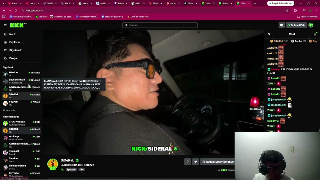Image resolution: width=320 pixels, height=180 pixels.
Task: Select the Spanish language tag
Action: 71,169
